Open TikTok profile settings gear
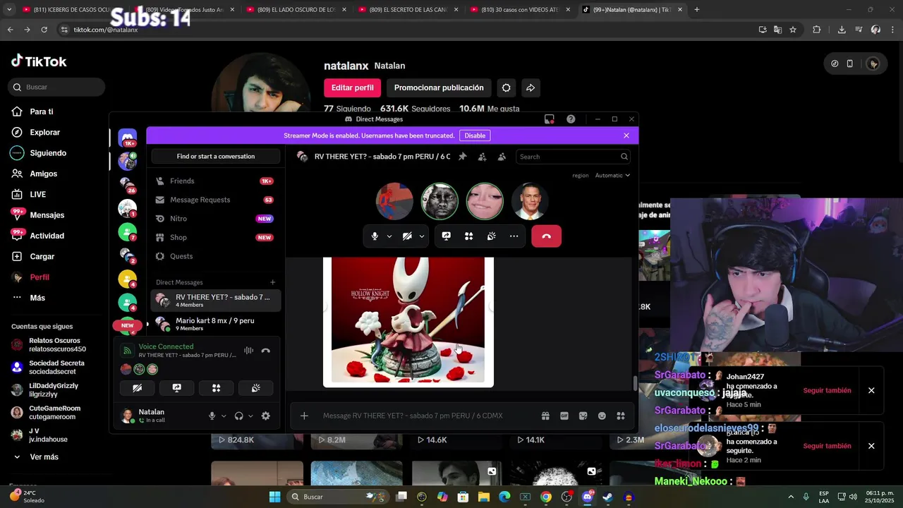The width and height of the screenshot is (903, 508). coord(506,87)
